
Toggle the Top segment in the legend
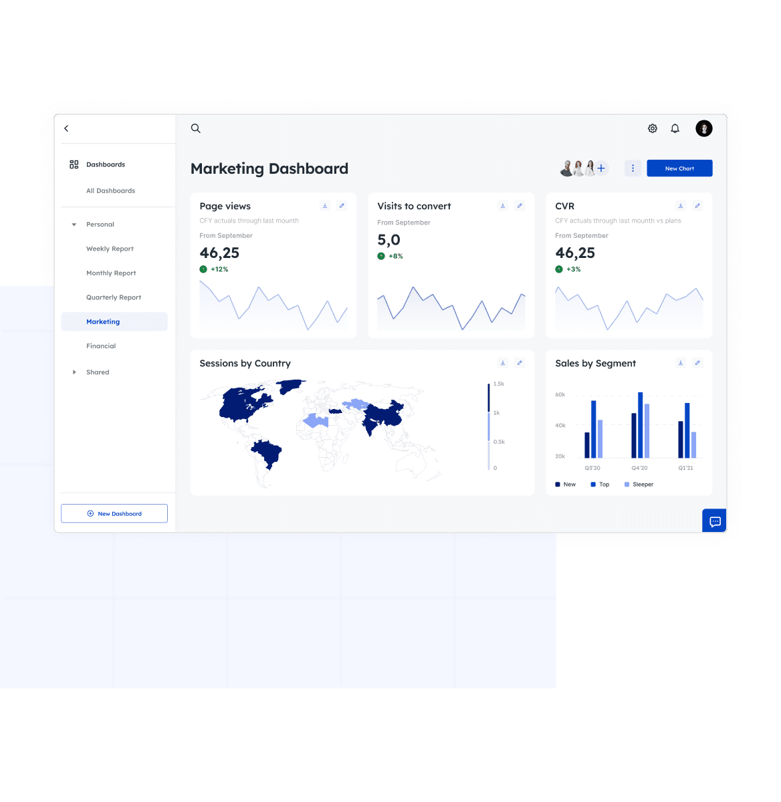click(599, 484)
